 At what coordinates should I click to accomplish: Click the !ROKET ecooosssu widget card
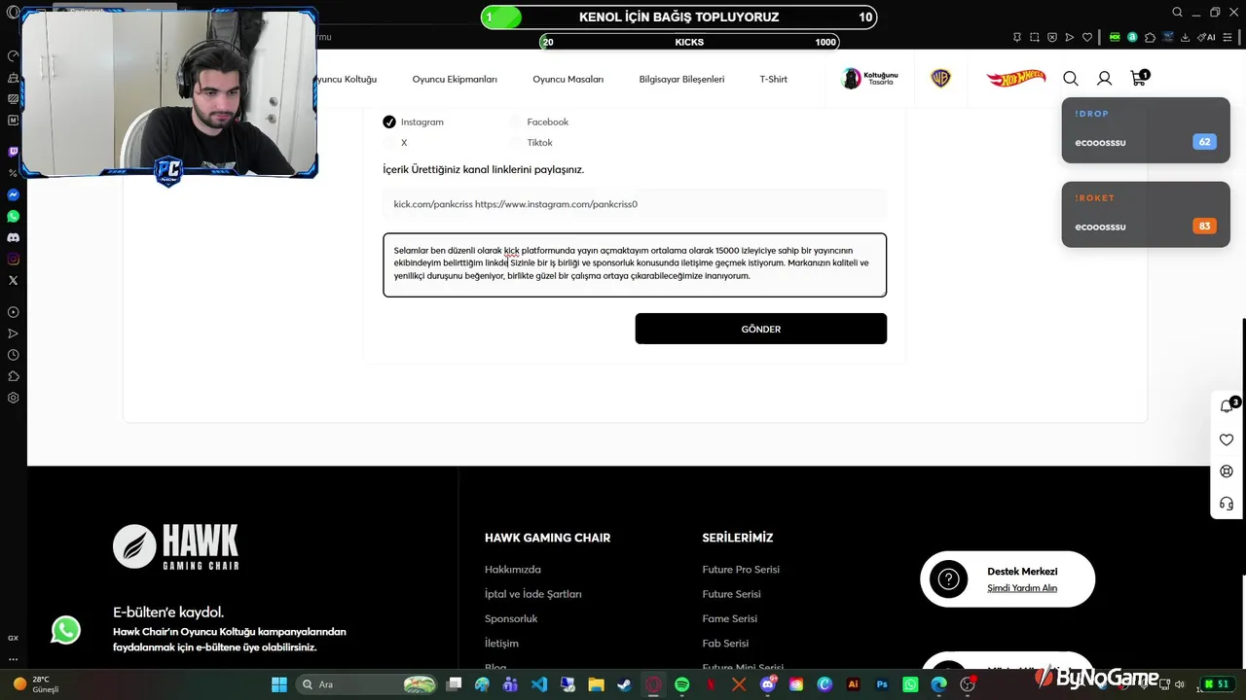pyautogui.click(x=1146, y=215)
